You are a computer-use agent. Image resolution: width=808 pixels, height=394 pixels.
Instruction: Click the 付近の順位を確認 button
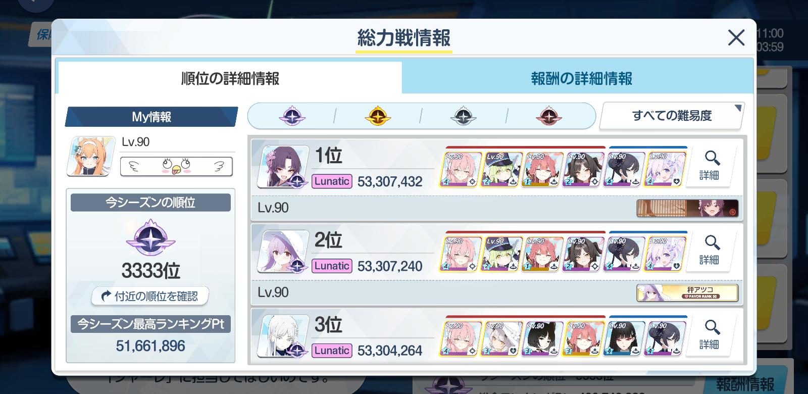[x=150, y=296]
